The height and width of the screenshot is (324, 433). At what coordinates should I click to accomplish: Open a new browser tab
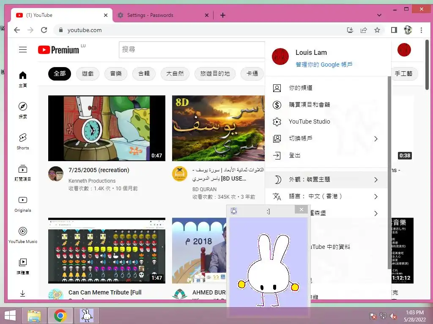[223, 15]
